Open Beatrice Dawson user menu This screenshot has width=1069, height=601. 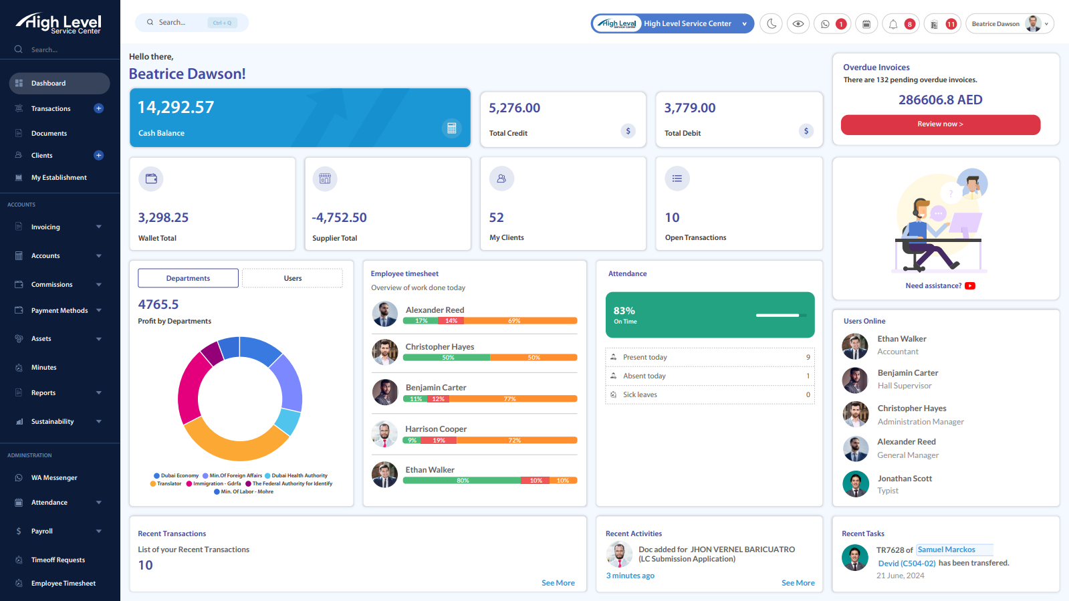coord(1009,23)
